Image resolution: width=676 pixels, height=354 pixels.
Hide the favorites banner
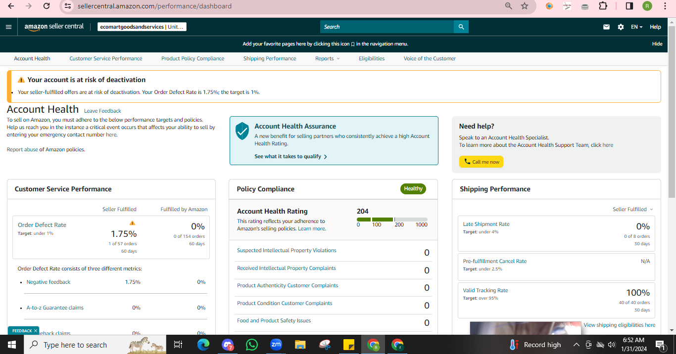(657, 44)
